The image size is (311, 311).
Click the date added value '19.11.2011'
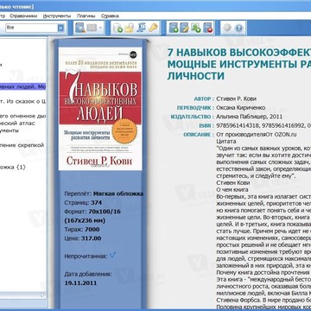pos(80,282)
